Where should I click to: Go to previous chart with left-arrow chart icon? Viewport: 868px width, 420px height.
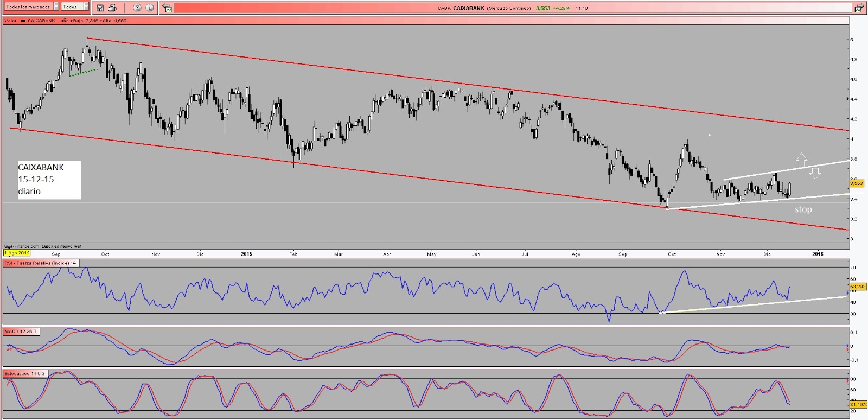168,8
